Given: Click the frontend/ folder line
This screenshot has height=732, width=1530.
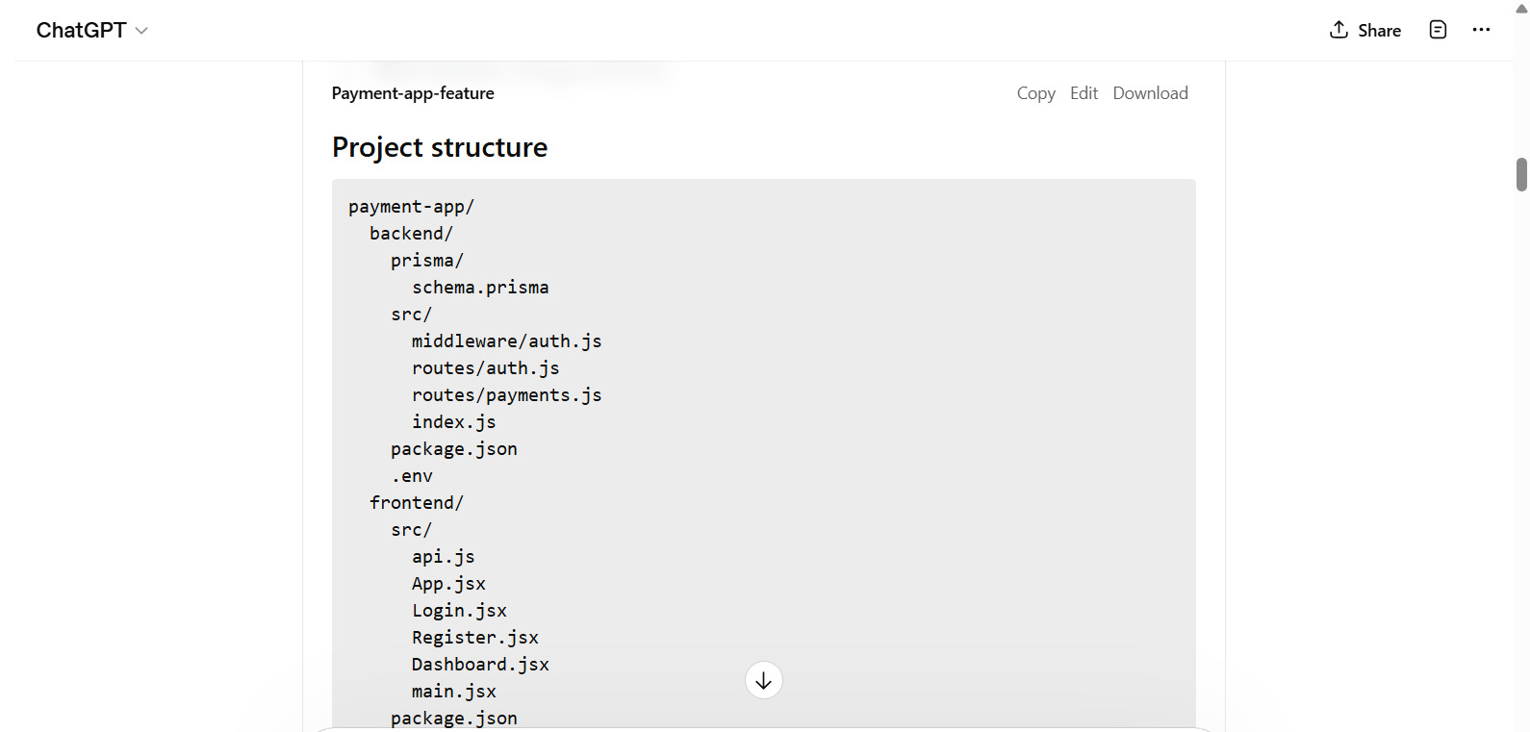Looking at the screenshot, I should [417, 503].
